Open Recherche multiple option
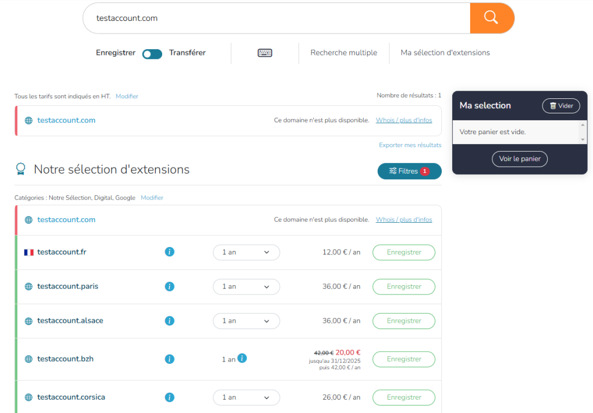 pos(343,53)
